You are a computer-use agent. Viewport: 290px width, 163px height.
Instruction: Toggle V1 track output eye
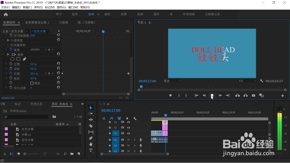[x=128, y=133]
